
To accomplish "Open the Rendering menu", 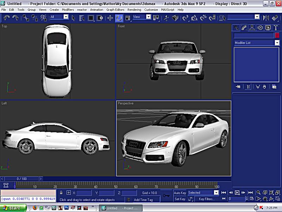I will 134,10.
